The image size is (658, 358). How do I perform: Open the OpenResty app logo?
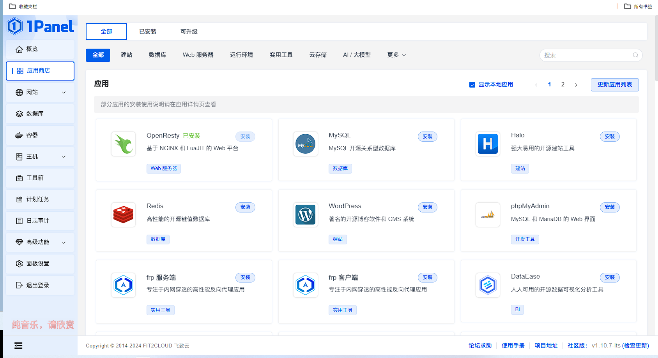click(x=123, y=144)
